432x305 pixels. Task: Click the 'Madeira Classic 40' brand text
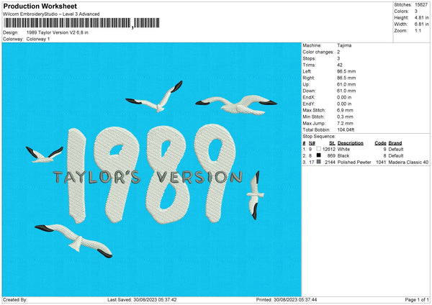pyautogui.click(x=408, y=162)
